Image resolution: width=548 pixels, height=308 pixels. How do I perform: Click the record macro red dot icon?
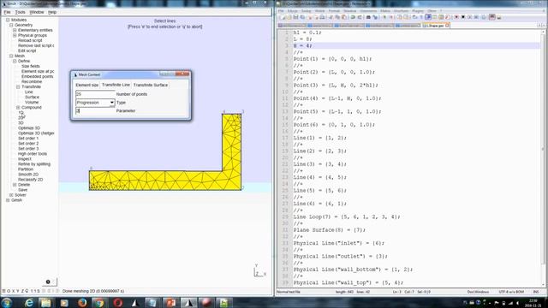click(x=456, y=17)
